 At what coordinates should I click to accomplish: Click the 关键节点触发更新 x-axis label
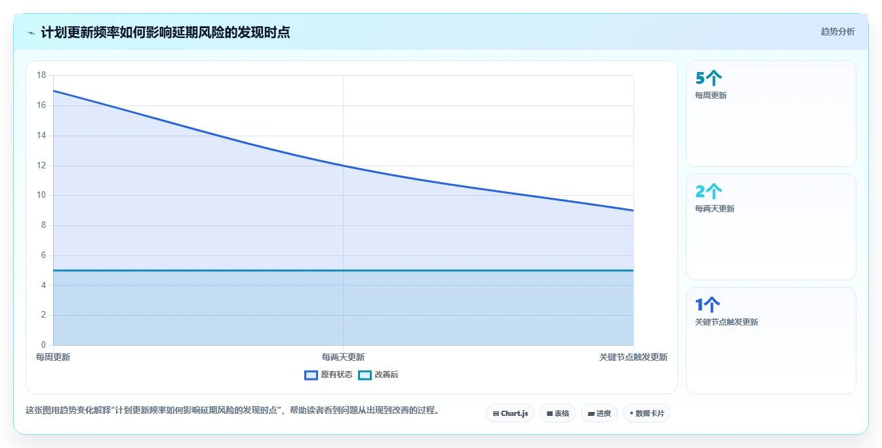click(x=633, y=357)
